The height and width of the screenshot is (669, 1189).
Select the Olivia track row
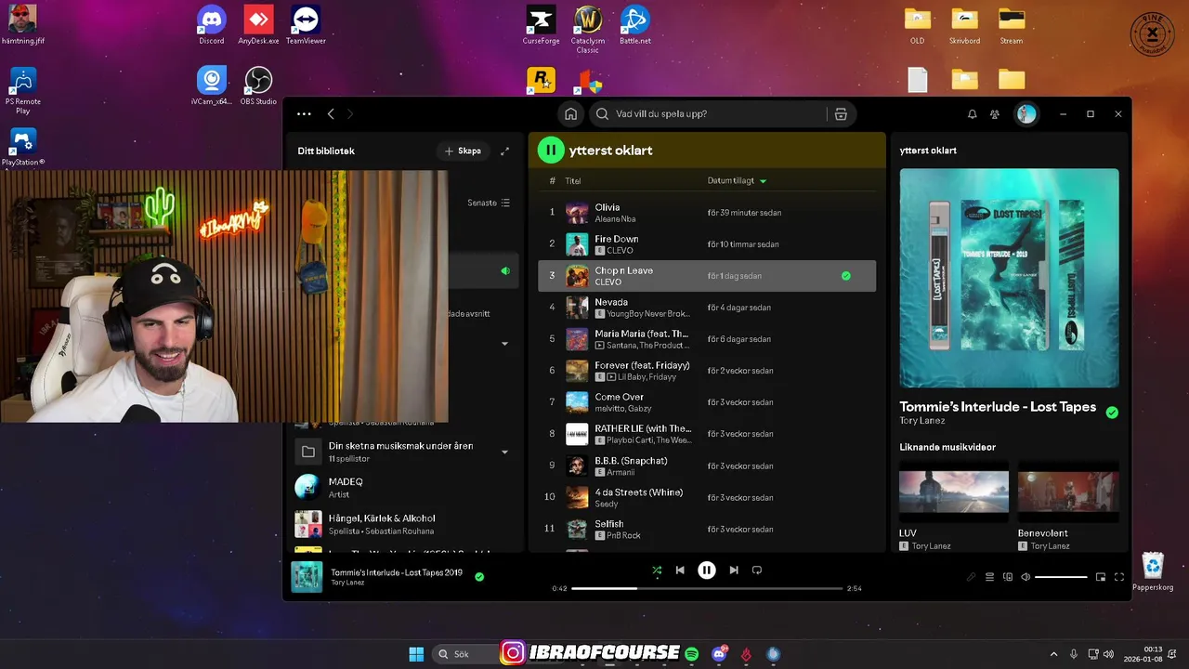pos(707,213)
